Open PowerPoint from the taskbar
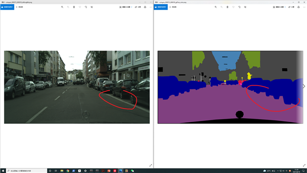307x173 pixels. tap(109, 171)
